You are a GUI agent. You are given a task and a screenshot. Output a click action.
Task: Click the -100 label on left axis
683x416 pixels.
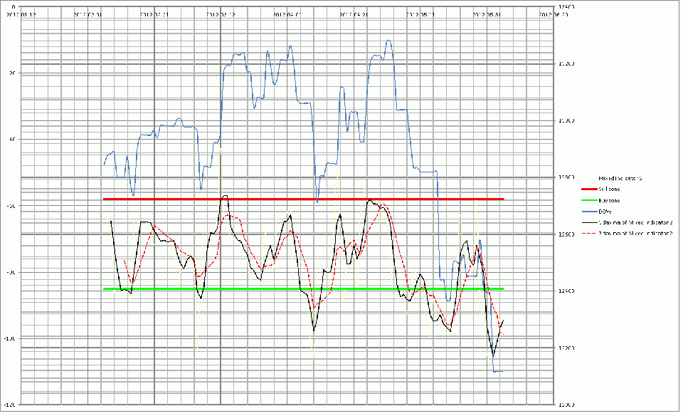[x=9, y=338]
